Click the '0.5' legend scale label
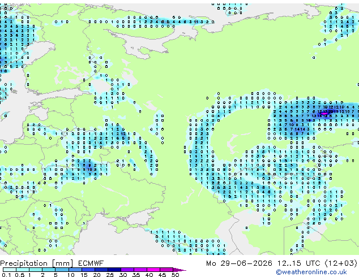The image size is (359, 277). pos(20,275)
